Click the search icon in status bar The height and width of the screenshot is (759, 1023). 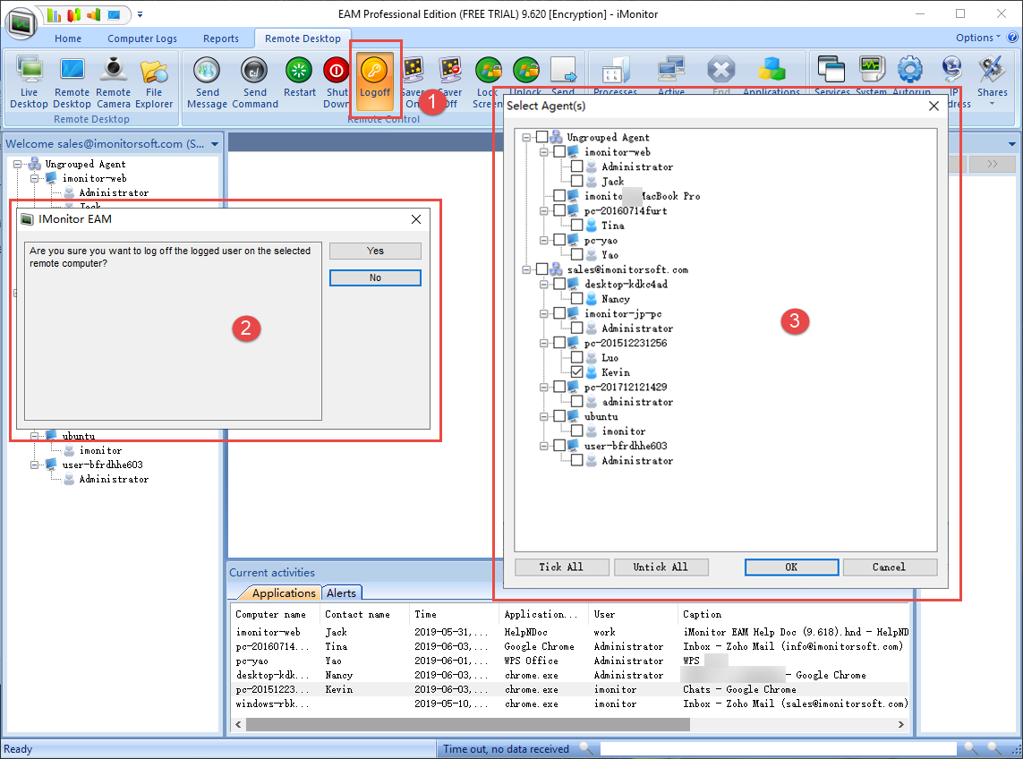[x=586, y=748]
